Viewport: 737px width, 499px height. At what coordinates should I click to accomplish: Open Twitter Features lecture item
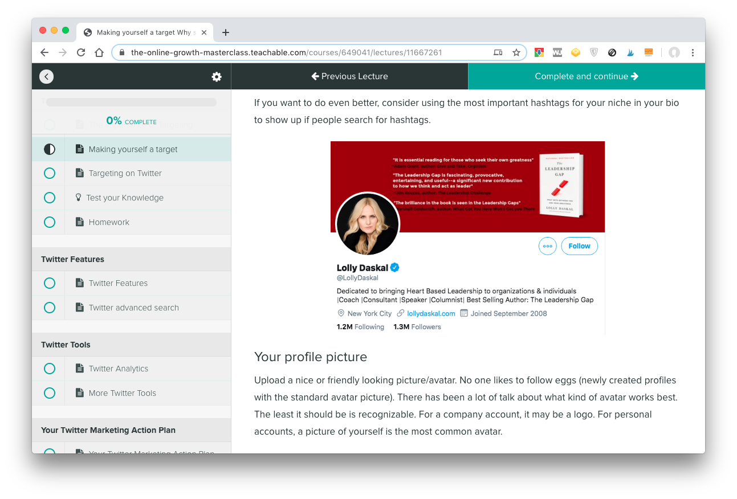pos(132,283)
